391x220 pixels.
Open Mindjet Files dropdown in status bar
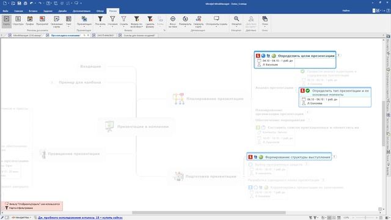pos(21,218)
